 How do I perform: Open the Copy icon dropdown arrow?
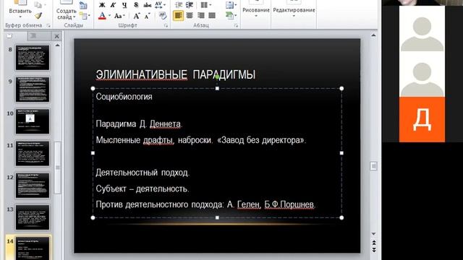pyautogui.click(x=44, y=5)
